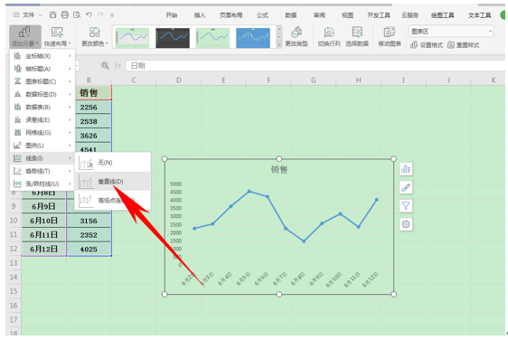Switch to 插入 ribbon tab

200,15
